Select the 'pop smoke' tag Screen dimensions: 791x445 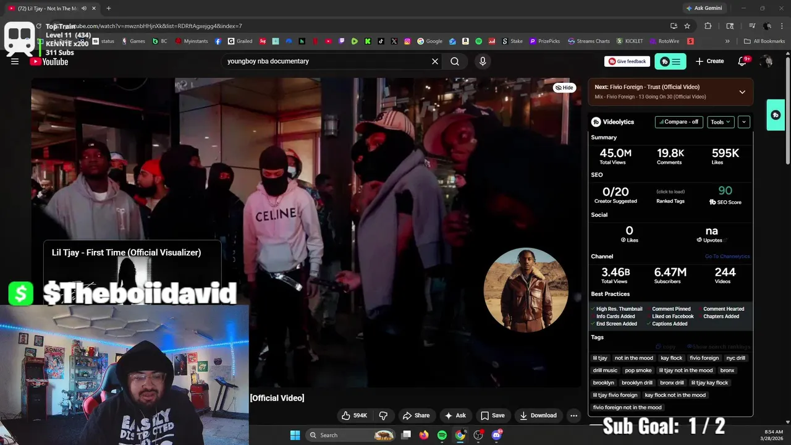(x=638, y=370)
